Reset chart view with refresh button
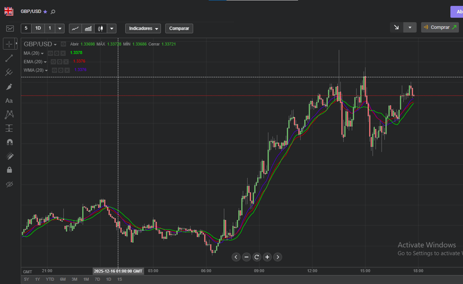 pyautogui.click(x=257, y=257)
